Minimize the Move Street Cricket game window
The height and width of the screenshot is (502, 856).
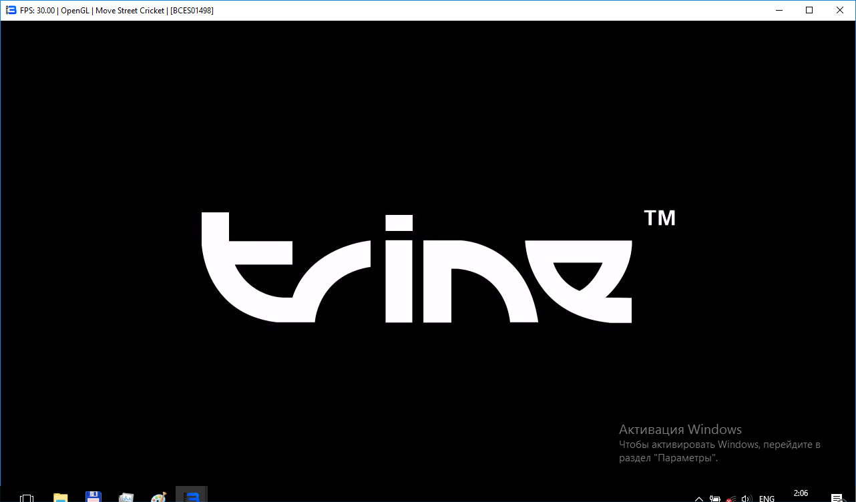(x=779, y=10)
